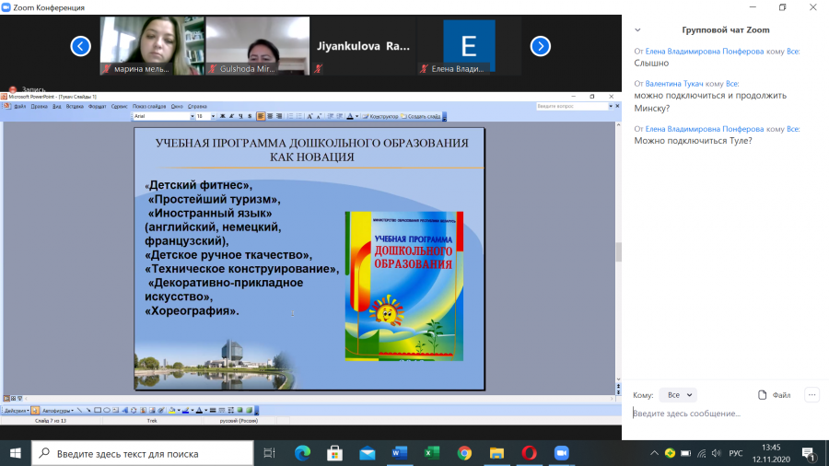Show previous participants with left arrow

tap(80, 46)
